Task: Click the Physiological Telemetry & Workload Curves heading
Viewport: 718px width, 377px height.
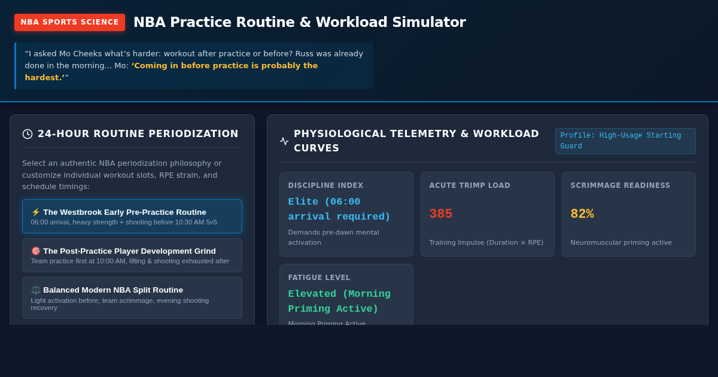Action: tap(416, 141)
